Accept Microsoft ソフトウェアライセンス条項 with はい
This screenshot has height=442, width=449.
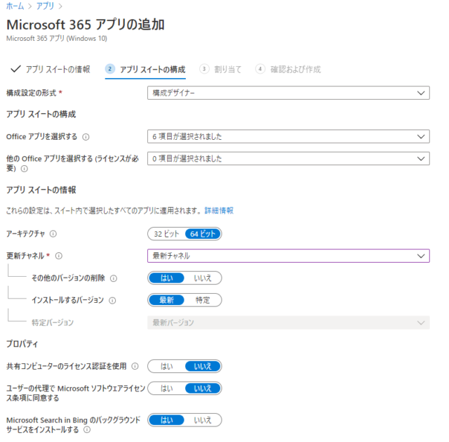point(166,389)
